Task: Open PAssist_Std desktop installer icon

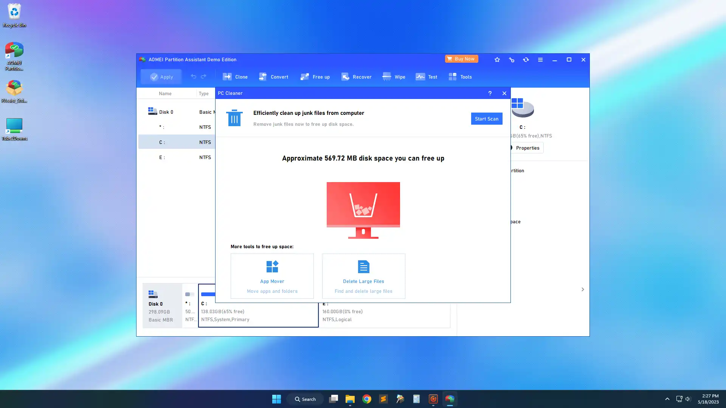Action: click(14, 91)
